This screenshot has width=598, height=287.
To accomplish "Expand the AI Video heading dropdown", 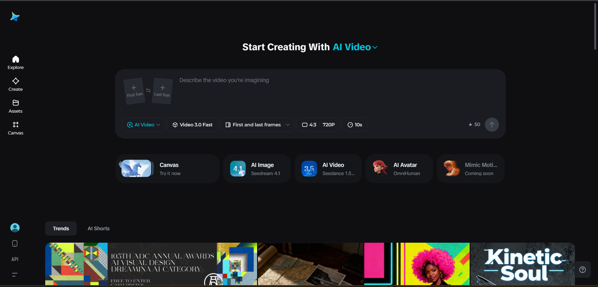I will coord(355,47).
